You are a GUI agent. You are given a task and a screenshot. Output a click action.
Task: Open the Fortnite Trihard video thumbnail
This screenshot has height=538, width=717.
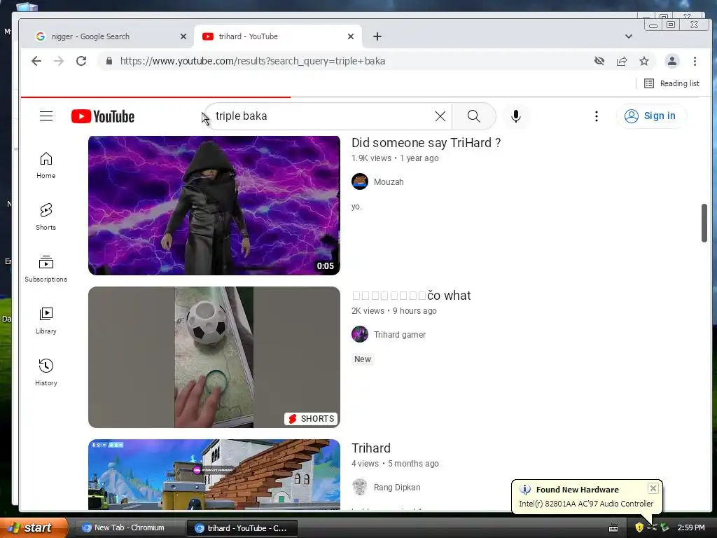(214, 474)
